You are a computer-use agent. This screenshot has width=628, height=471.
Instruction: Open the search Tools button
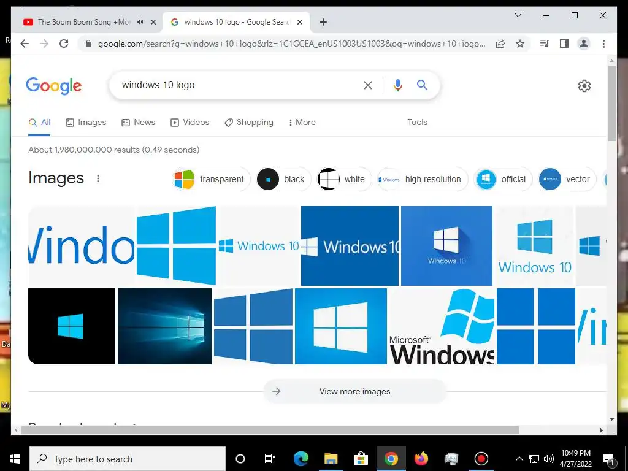click(x=417, y=122)
